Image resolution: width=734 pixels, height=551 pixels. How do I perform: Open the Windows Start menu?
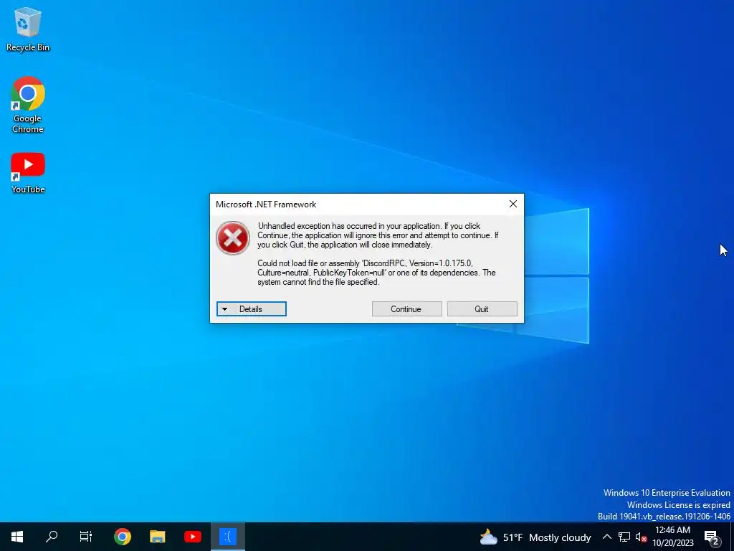[17, 537]
